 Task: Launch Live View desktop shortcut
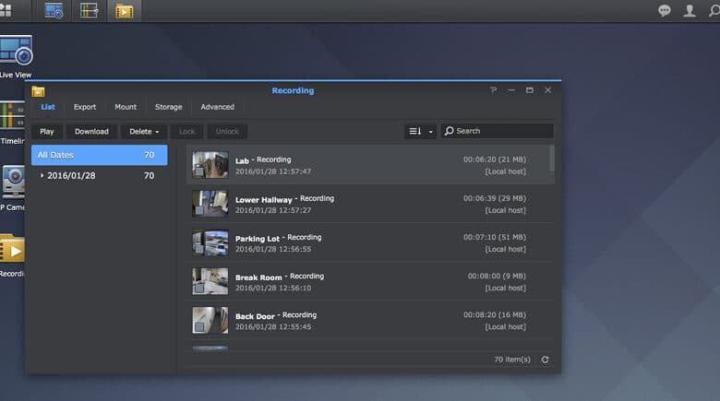16,56
